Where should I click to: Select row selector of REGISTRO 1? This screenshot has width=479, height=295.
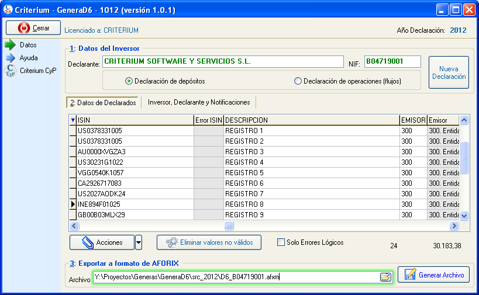coord(73,131)
